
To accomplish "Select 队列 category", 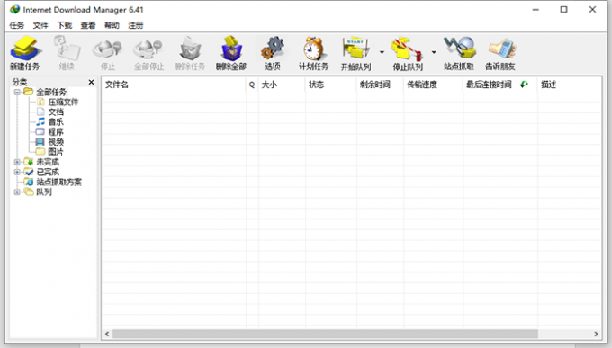I will tap(44, 192).
